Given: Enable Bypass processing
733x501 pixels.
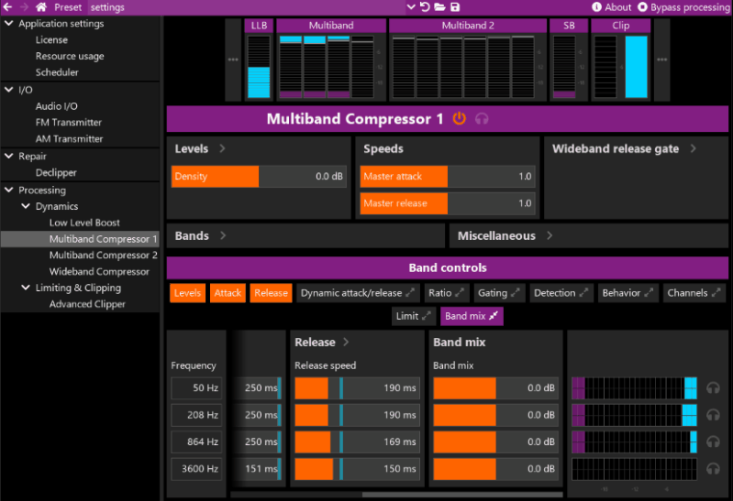Looking at the screenshot, I should 683,7.
